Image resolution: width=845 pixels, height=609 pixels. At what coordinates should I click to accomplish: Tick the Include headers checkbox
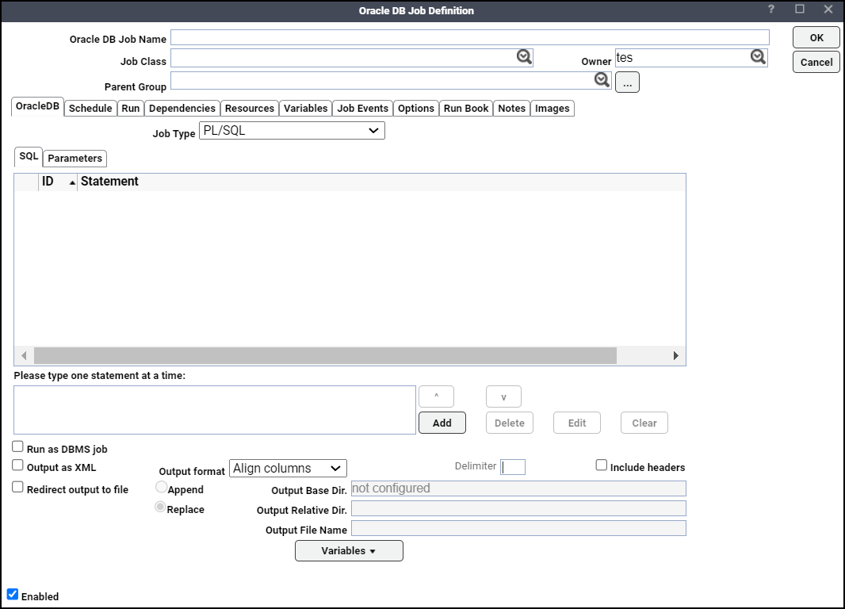pos(602,465)
